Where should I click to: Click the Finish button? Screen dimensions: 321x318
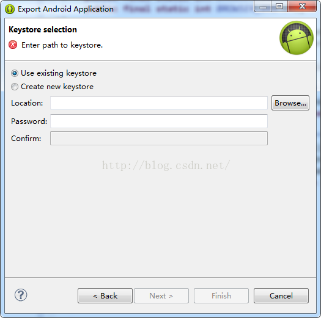pyautogui.click(x=221, y=296)
